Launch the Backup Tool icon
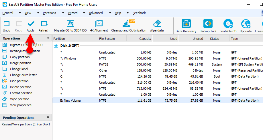This screenshot has height=140, width=263. click(x=208, y=24)
